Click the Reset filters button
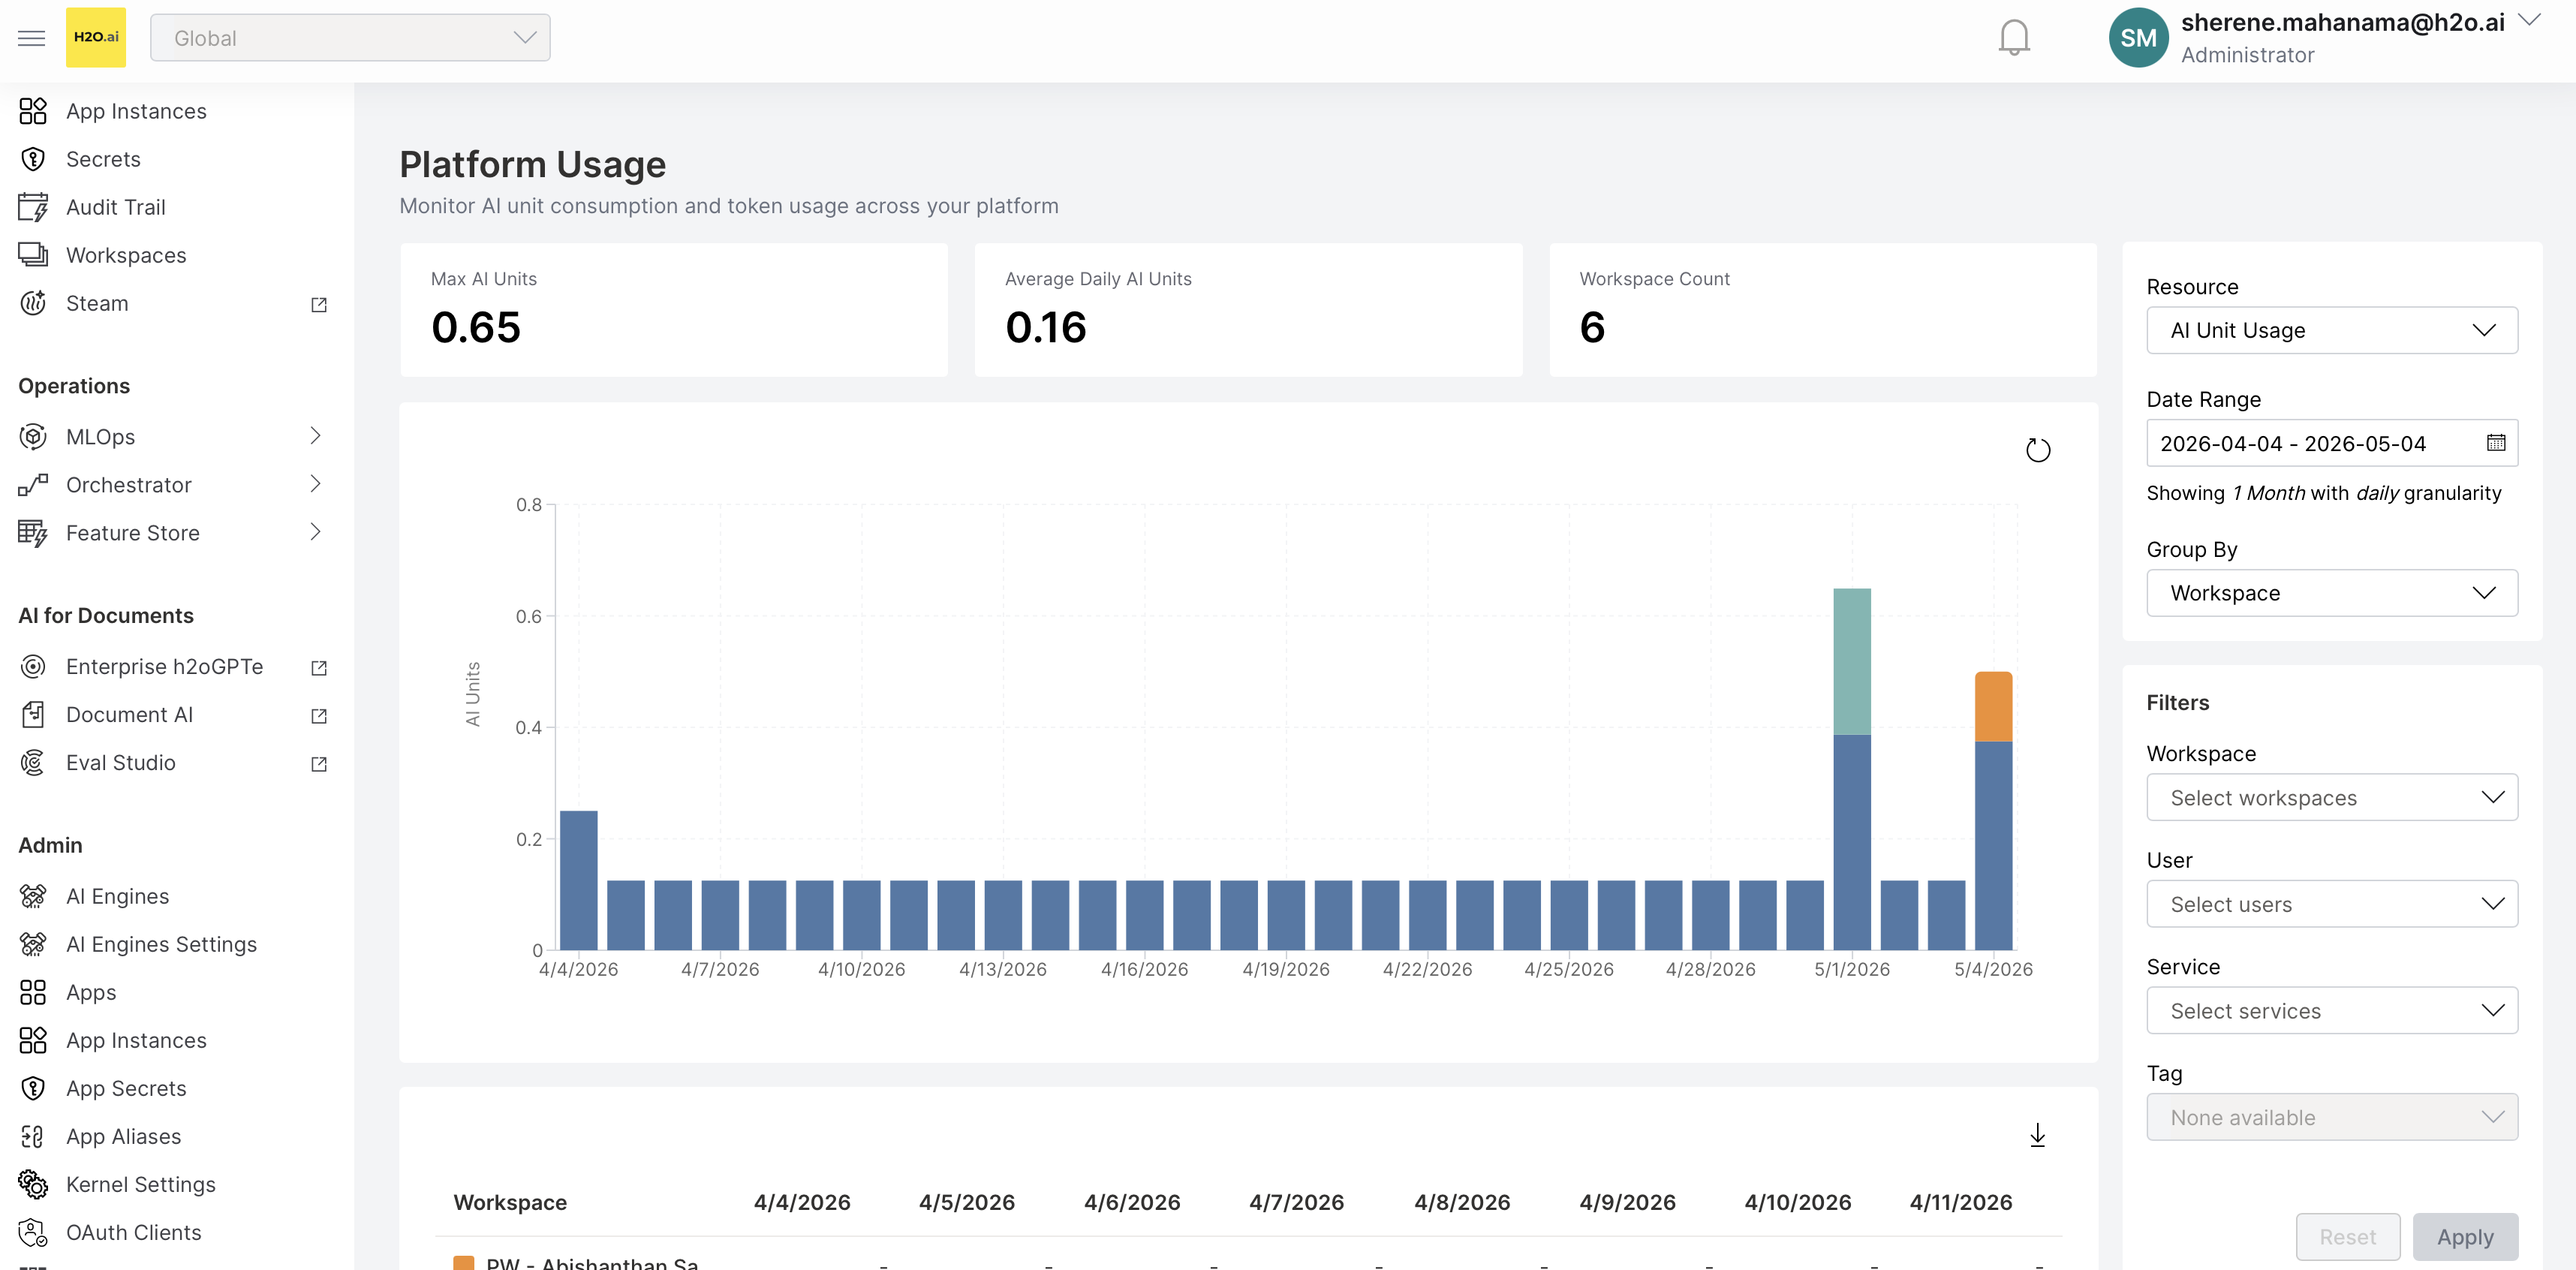2576x1270 pixels. (2348, 1237)
